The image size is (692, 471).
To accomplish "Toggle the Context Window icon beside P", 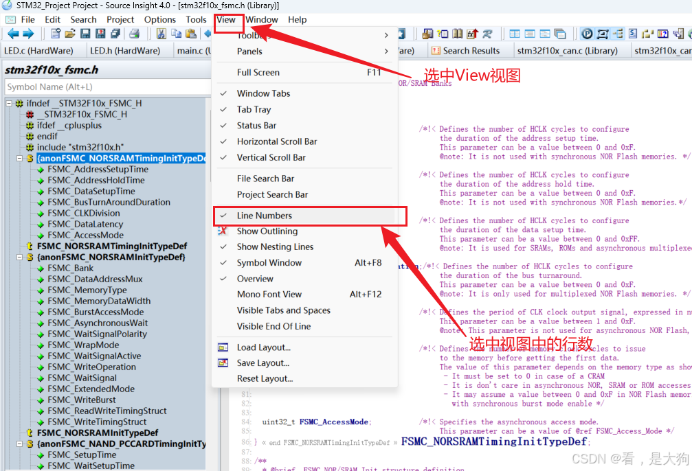I will tap(603, 34).
